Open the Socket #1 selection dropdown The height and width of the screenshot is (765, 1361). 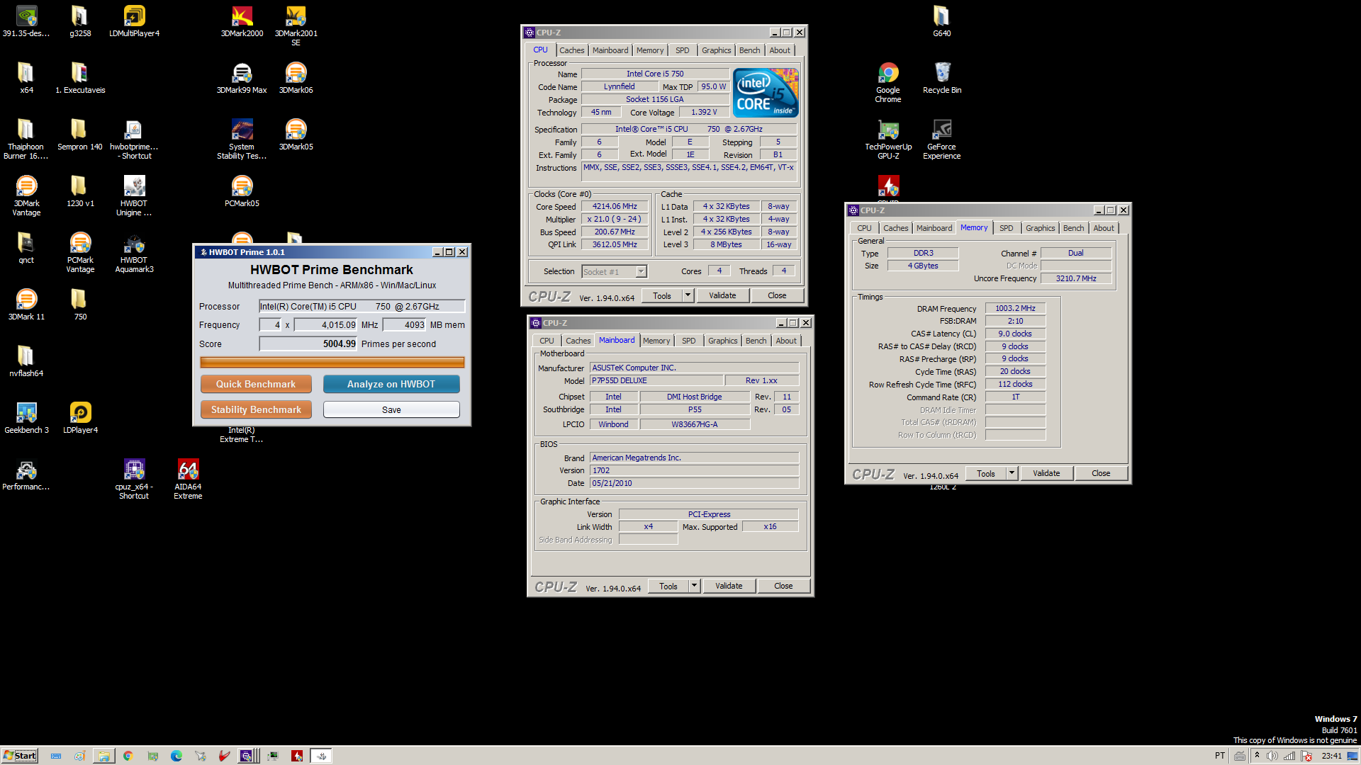click(614, 271)
